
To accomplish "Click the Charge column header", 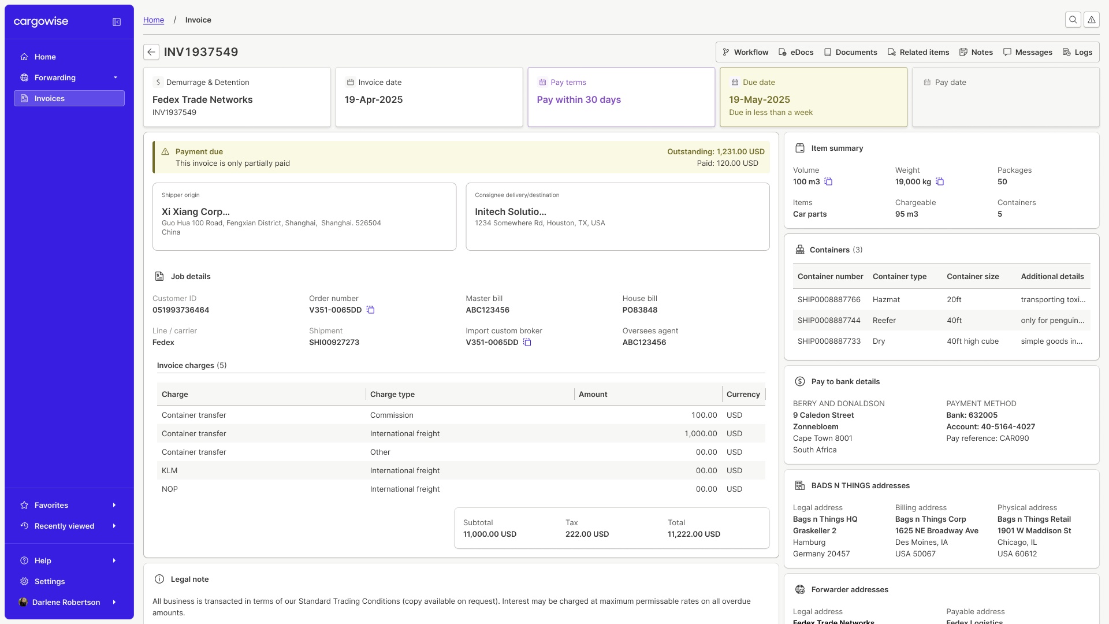I will click(x=261, y=394).
